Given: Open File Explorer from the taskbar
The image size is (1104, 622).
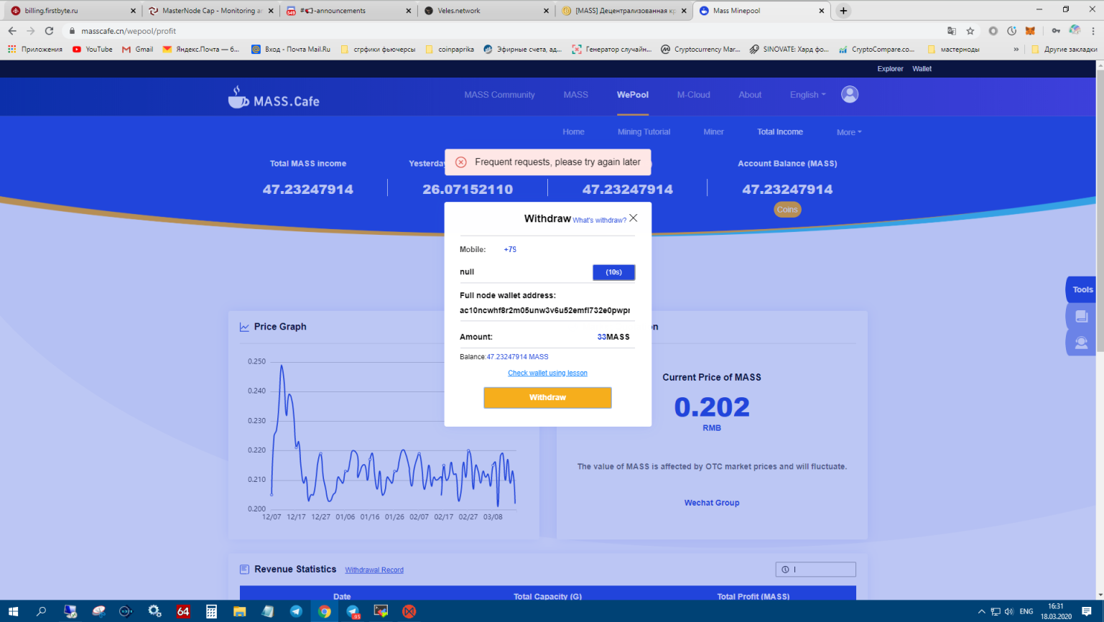Looking at the screenshot, I should coord(239,611).
